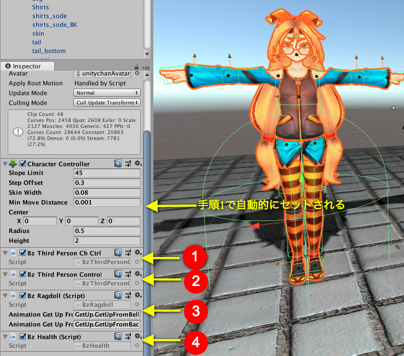The height and width of the screenshot is (356, 404).
Task: Select Shirts in the hierarchy list
Action: coord(41,7)
